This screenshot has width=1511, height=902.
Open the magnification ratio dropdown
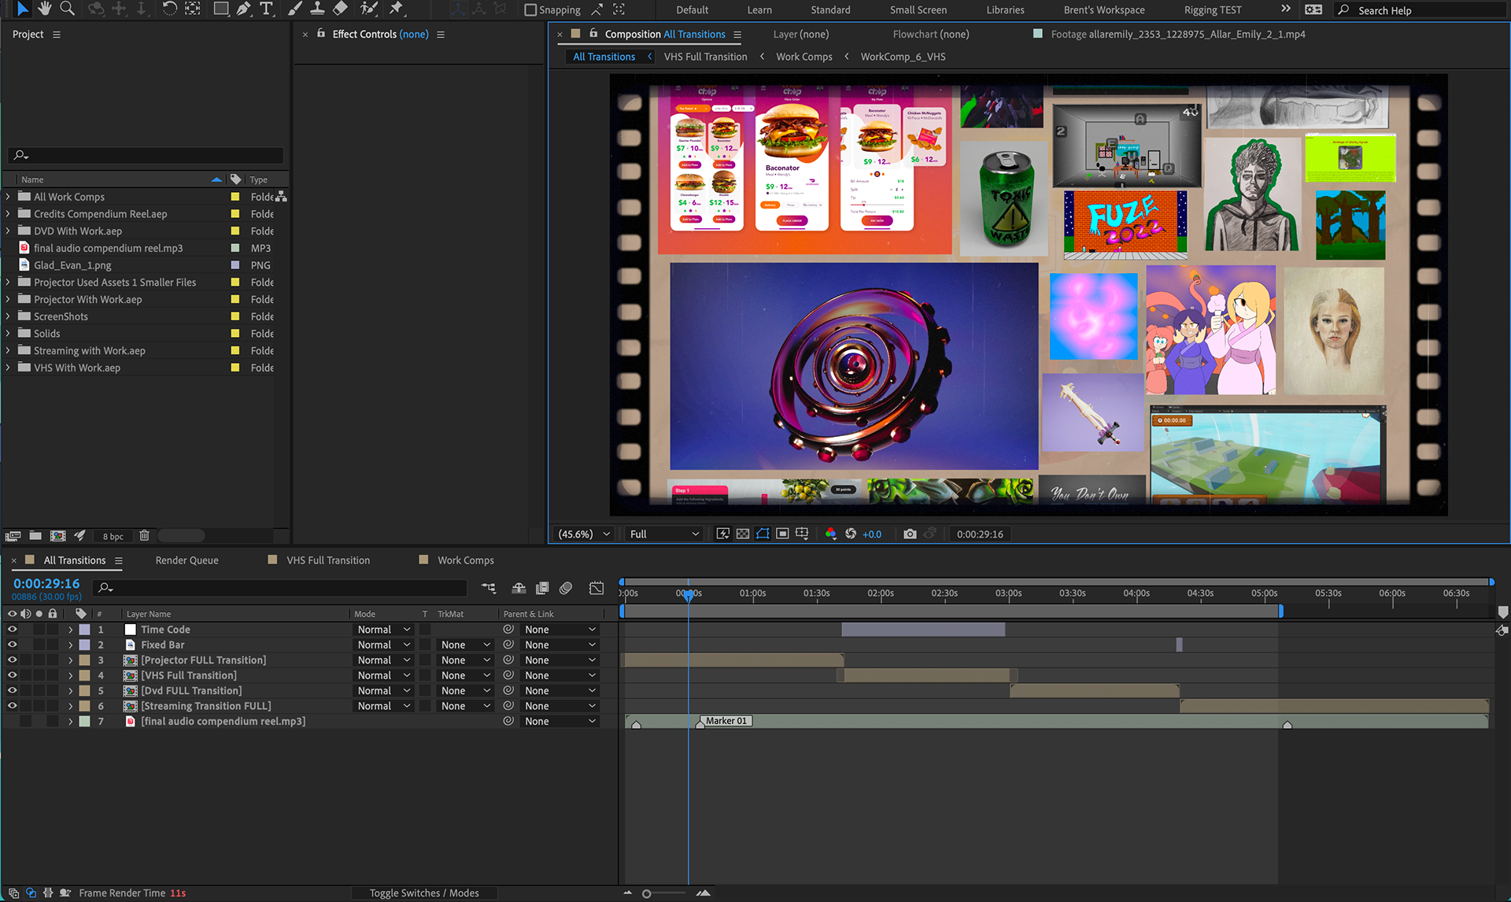coord(584,534)
